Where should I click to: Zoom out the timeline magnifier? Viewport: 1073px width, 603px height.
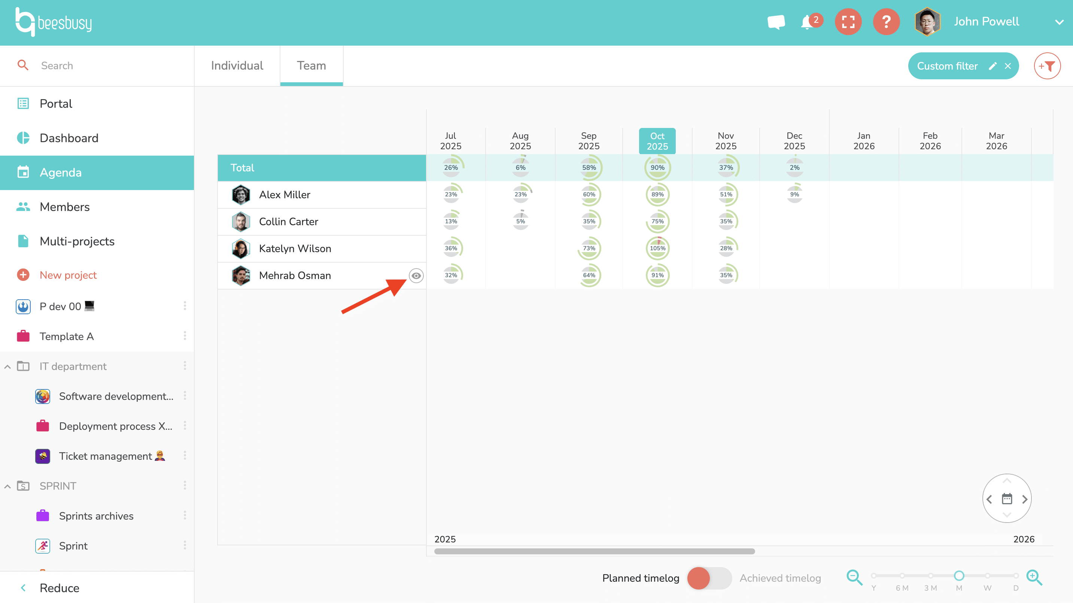tap(854, 577)
